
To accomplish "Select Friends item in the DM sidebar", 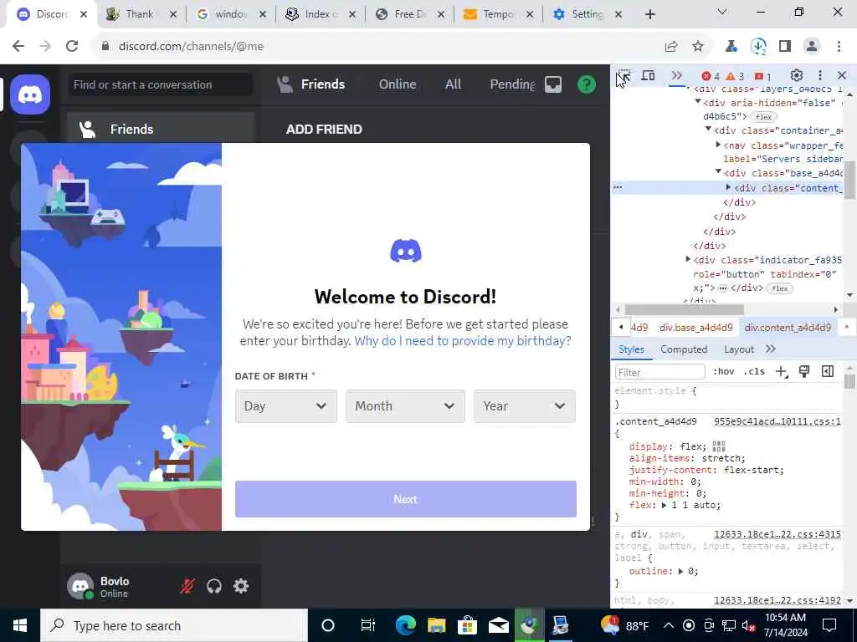I will click(x=161, y=130).
